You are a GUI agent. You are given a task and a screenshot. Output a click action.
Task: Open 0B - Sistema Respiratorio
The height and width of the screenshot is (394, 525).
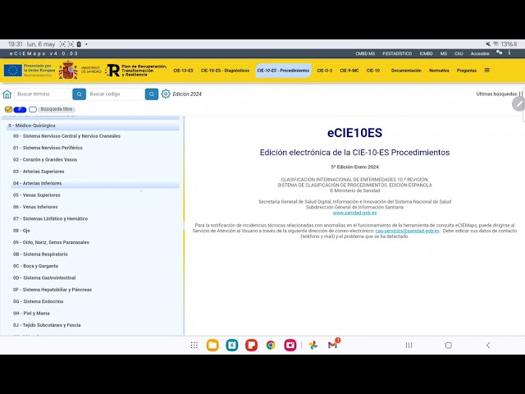(x=40, y=254)
